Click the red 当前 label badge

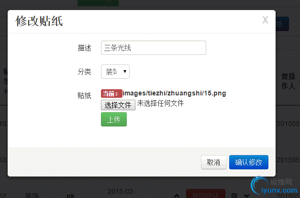tap(111, 94)
